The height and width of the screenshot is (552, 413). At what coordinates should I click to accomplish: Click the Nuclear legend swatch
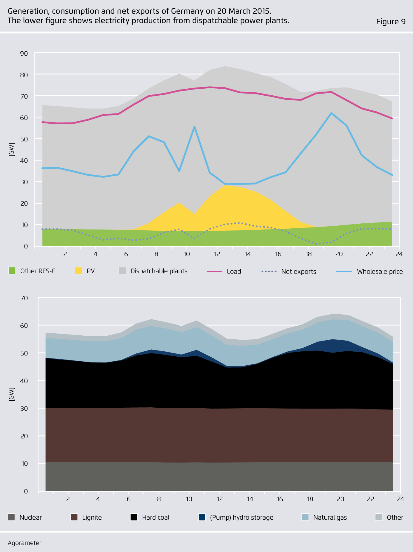[12, 517]
